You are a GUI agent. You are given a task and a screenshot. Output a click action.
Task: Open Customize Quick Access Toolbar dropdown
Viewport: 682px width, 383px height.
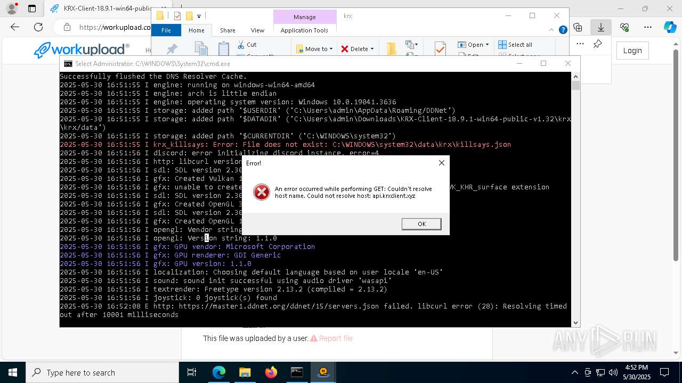(199, 16)
